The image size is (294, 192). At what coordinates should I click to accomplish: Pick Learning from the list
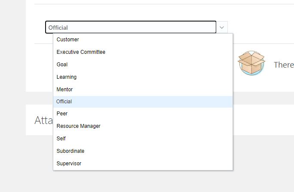[x=143, y=77]
